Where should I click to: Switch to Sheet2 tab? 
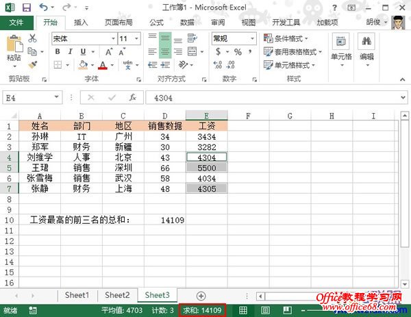point(117,295)
